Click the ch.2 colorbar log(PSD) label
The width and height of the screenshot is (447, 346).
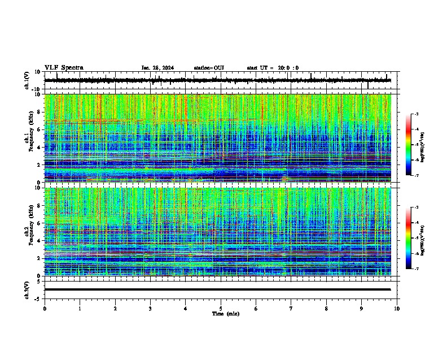click(422, 241)
